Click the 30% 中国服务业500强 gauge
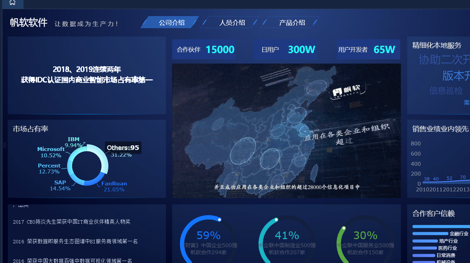The height and width of the screenshot is (263, 470). [x=365, y=239]
